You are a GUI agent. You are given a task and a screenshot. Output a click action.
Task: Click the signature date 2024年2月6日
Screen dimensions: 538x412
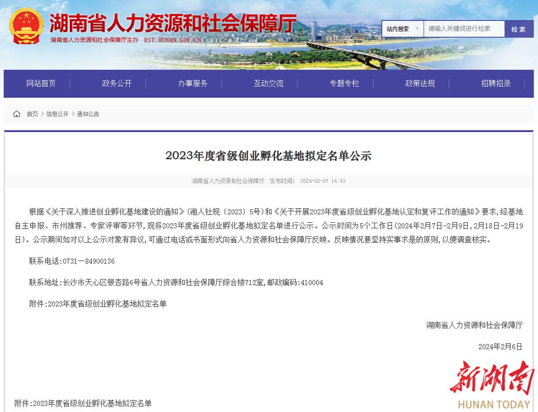[500, 346]
